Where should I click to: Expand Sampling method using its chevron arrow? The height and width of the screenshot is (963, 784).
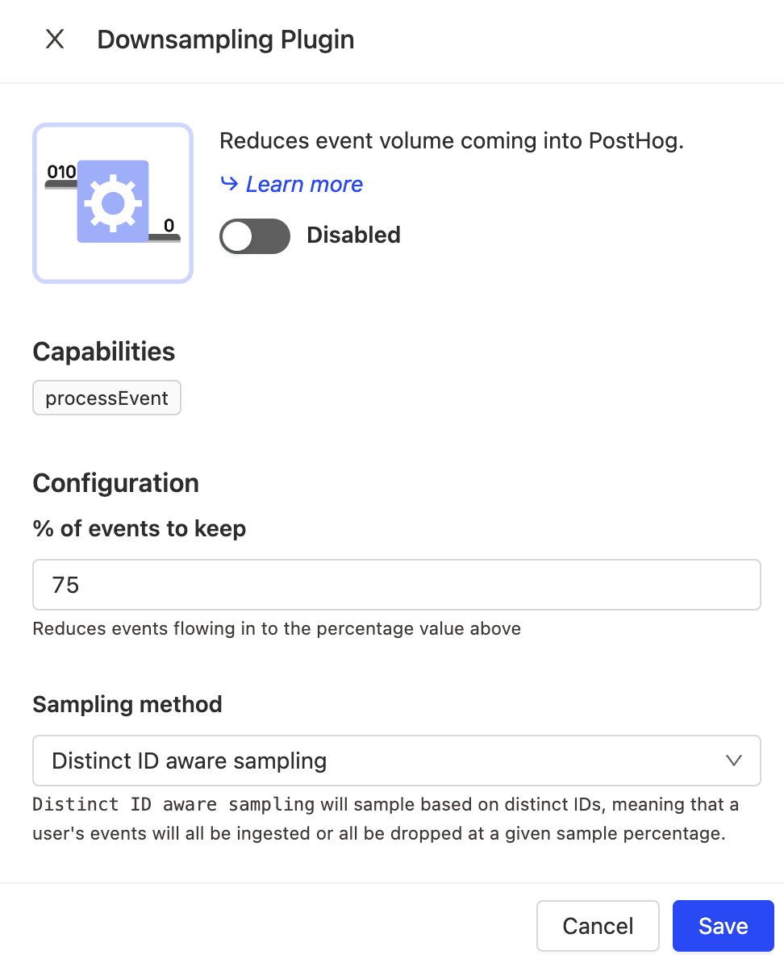tap(733, 761)
